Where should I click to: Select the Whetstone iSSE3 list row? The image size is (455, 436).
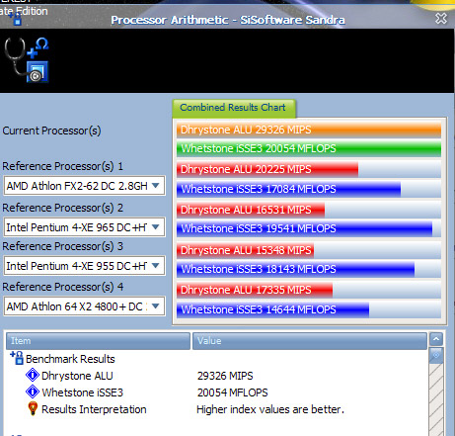point(217,392)
